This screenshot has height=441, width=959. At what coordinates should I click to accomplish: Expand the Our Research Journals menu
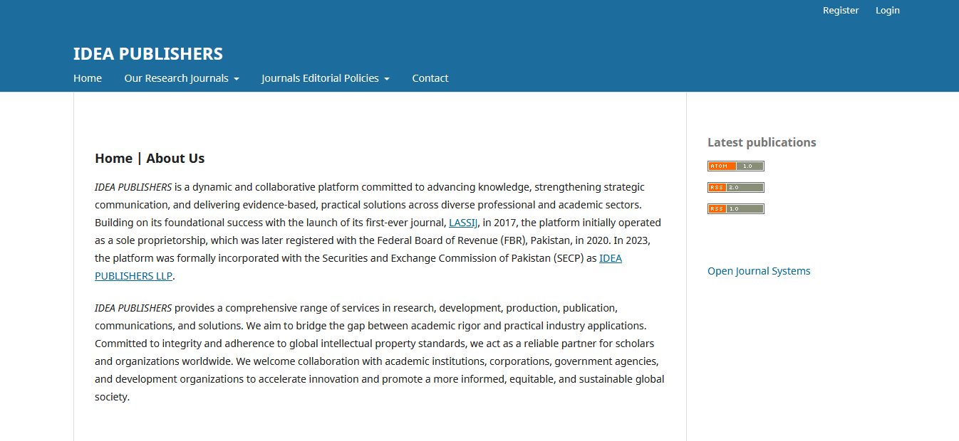click(182, 78)
